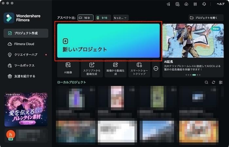The image size is (229, 147).
Task: Open 友達を紹介する in the sidebar
Action: 26,76
